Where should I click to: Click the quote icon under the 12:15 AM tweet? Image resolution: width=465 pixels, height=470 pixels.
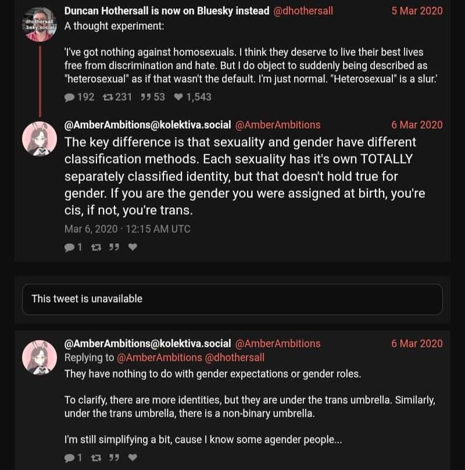coord(114,247)
